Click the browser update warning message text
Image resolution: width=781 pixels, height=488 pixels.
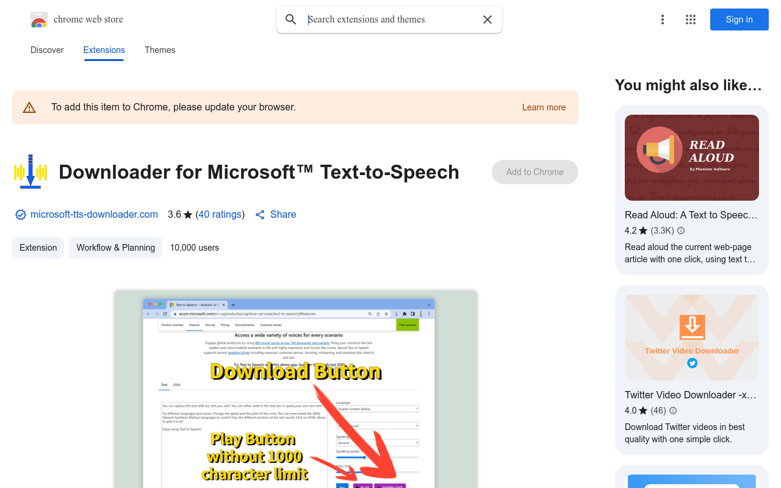173,107
